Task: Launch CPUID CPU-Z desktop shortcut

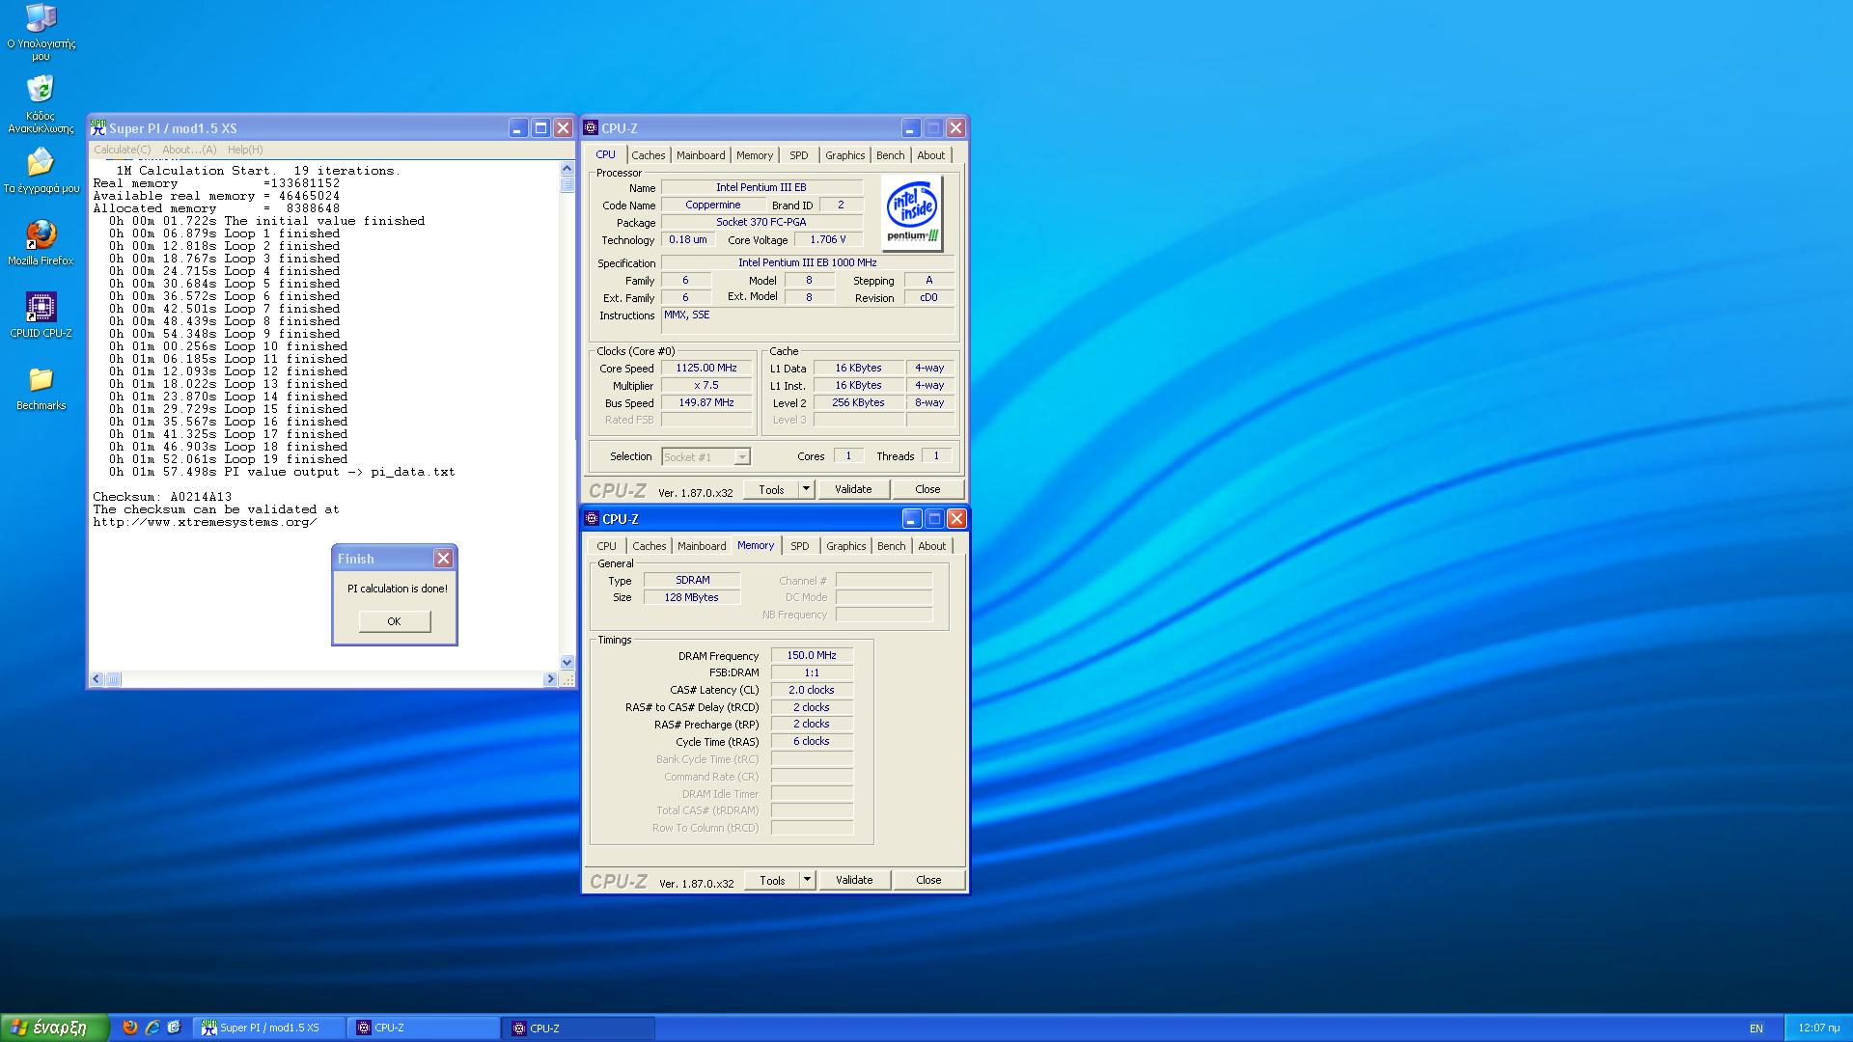Action: coord(41,315)
